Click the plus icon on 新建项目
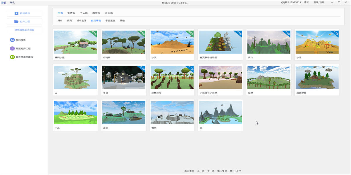The image size is (351, 175). (16, 13)
